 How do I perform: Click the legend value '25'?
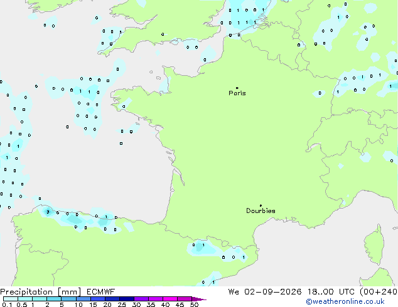tap(122, 304)
